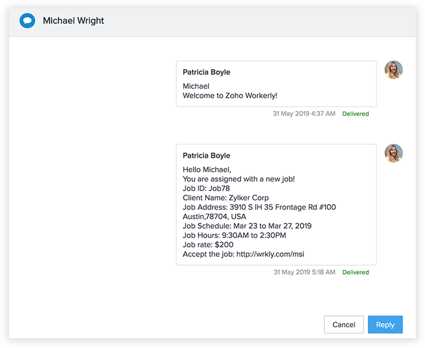Click Patricia Boyle's avatar beside welcome message
Screen dimensions: 425x348
[393, 70]
